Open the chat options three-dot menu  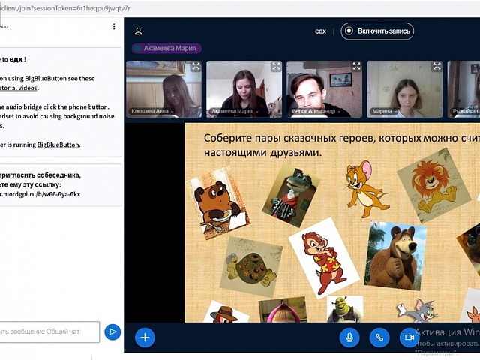click(114, 27)
